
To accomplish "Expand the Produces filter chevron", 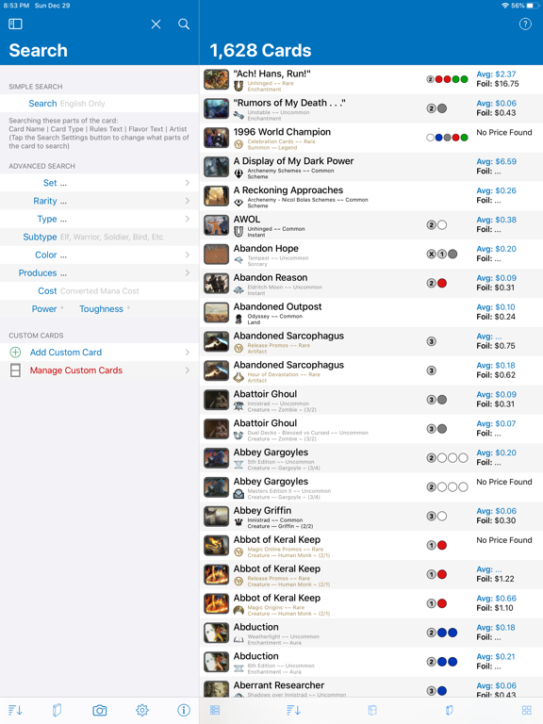I will [187, 272].
